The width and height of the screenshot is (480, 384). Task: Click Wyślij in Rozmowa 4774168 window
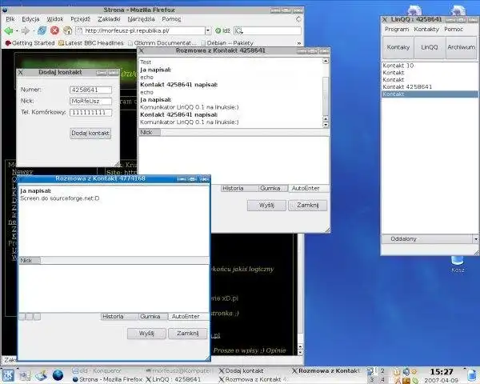pos(146,333)
